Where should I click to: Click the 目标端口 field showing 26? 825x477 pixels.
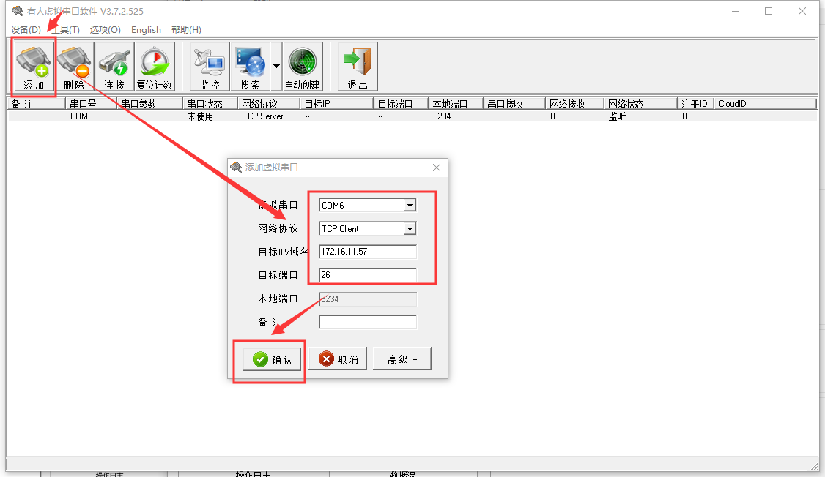point(368,275)
